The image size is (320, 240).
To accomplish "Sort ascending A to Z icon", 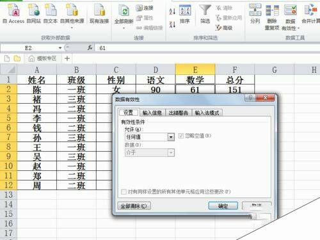I will click(172, 12).
